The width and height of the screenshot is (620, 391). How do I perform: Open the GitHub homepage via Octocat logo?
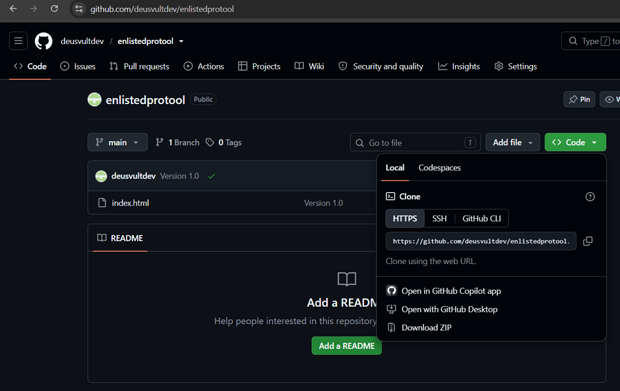pyautogui.click(x=43, y=41)
